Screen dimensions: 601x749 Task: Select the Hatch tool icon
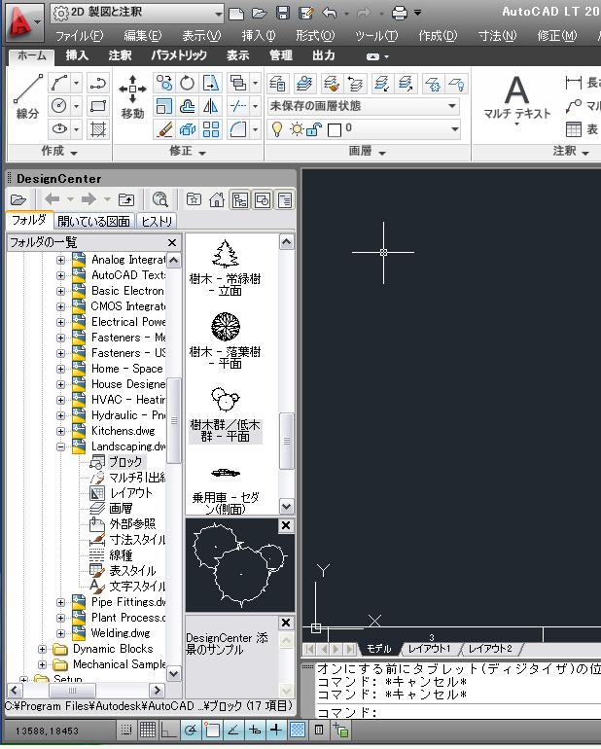coord(98,129)
